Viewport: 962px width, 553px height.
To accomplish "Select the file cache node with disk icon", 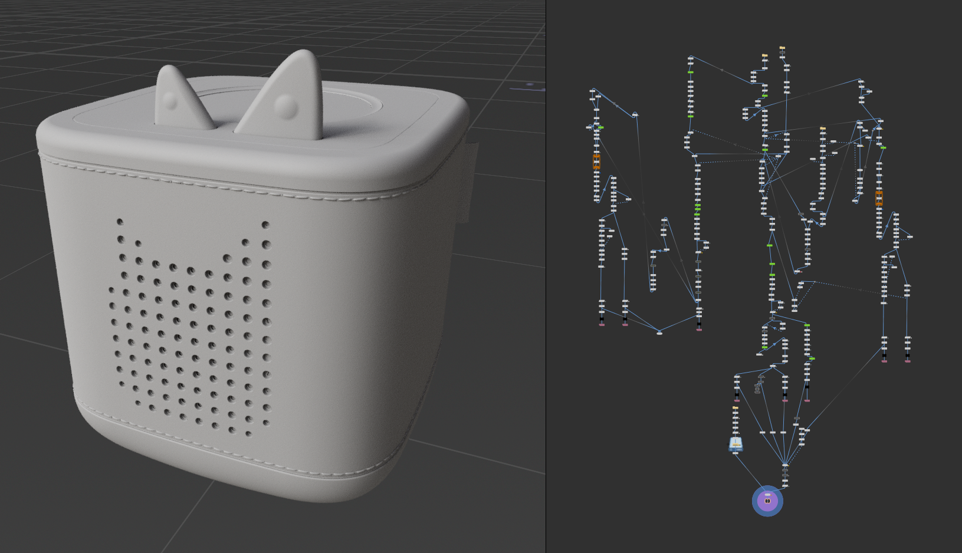I will 736,444.
